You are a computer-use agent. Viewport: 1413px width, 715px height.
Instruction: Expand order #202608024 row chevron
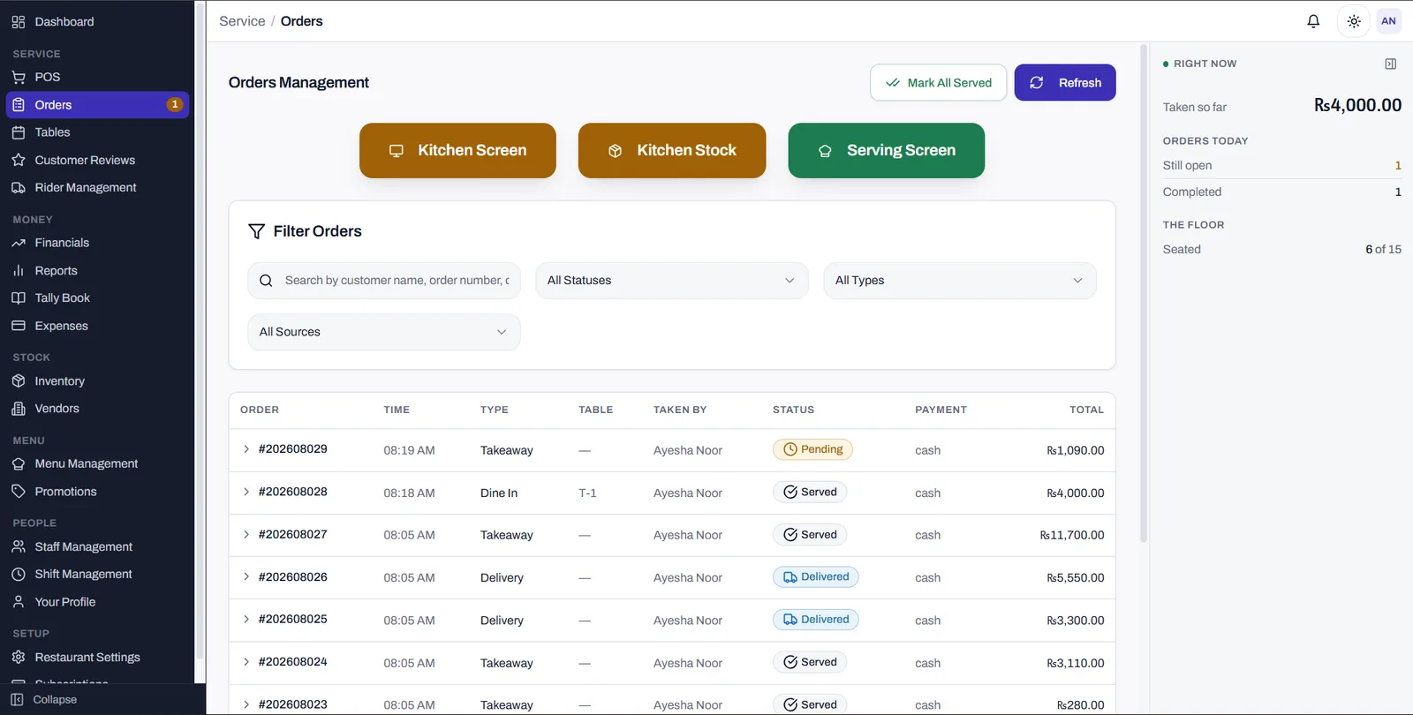point(246,661)
